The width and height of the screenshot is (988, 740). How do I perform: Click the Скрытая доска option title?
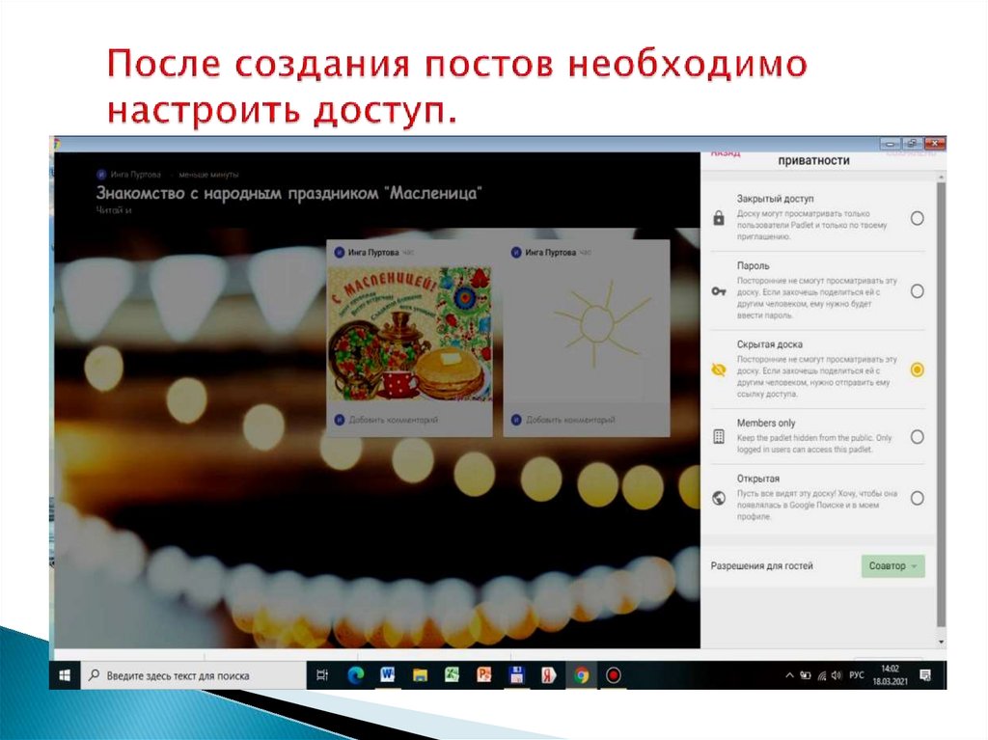coord(769,344)
